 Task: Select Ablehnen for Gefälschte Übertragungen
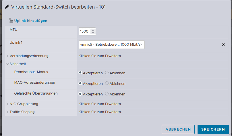107,94
